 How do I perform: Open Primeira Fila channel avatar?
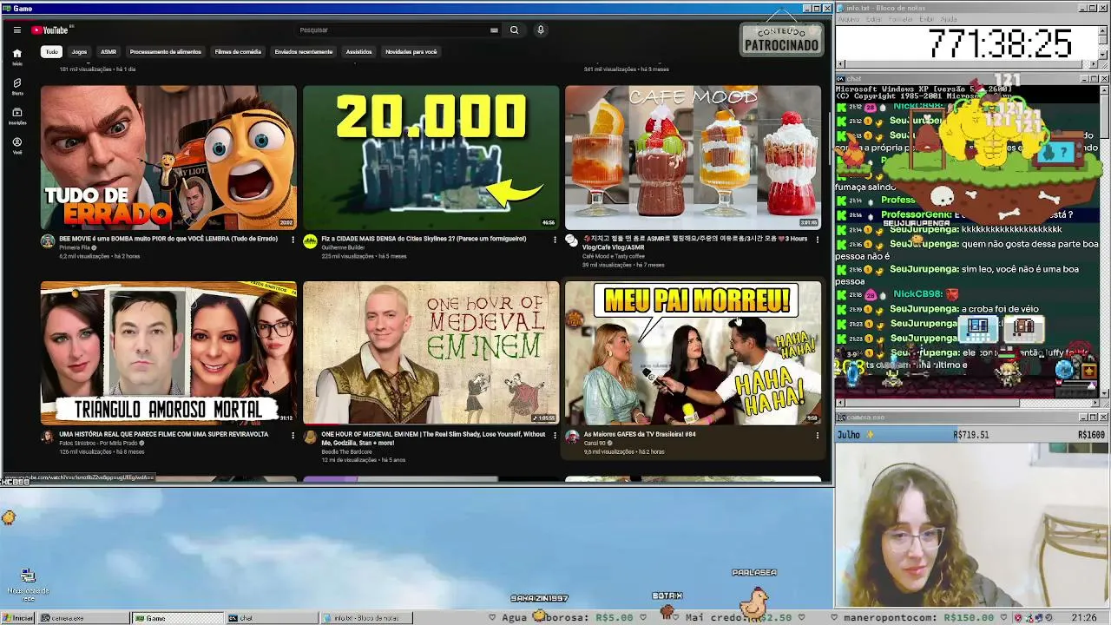click(x=48, y=241)
